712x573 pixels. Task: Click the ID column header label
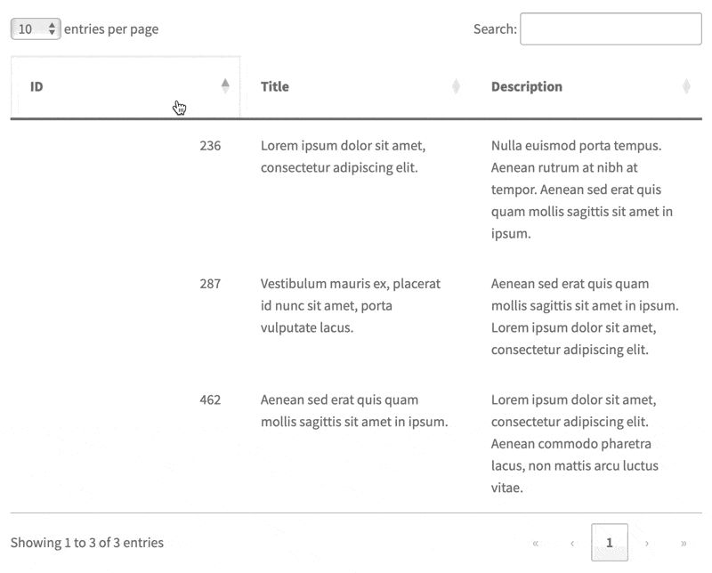(36, 87)
